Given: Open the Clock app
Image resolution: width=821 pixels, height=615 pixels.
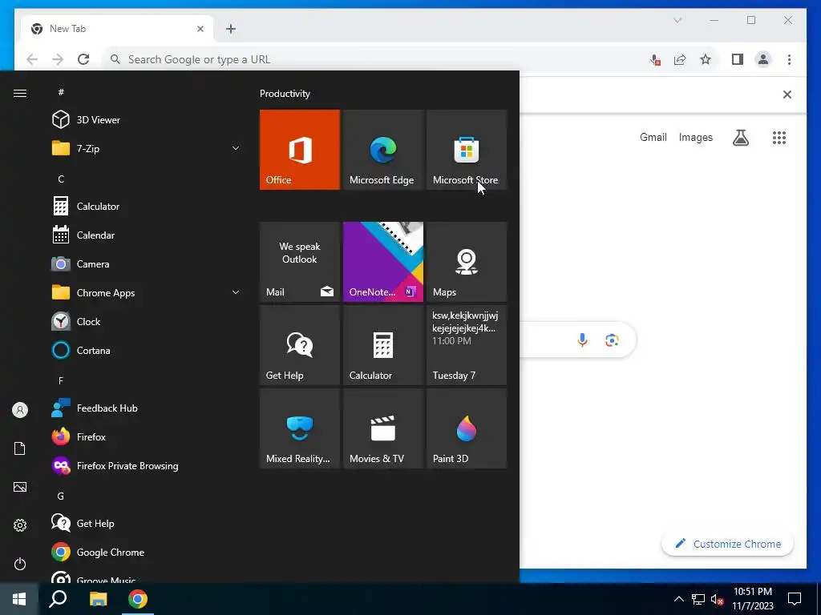Looking at the screenshot, I should tap(147, 322).
